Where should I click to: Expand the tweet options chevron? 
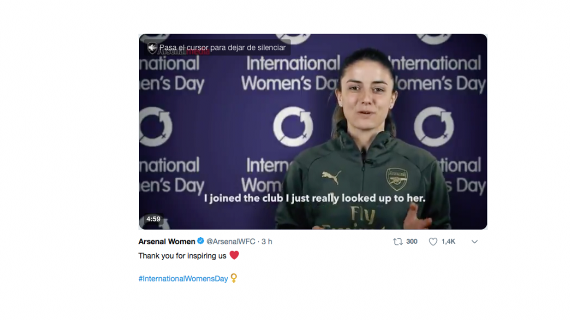coord(474,242)
